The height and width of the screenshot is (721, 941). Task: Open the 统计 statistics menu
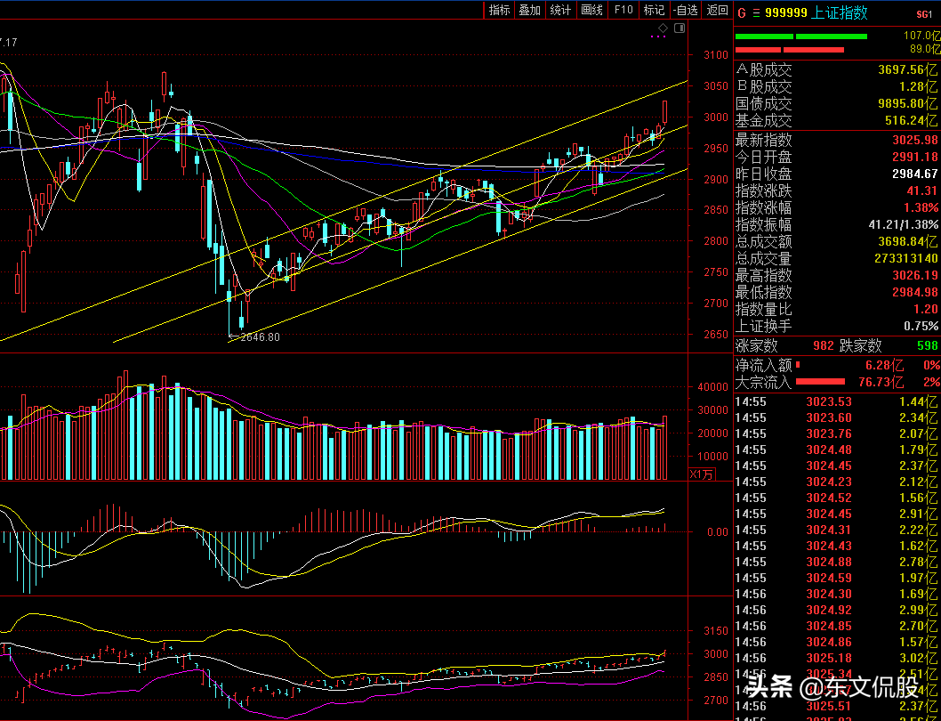[x=560, y=10]
